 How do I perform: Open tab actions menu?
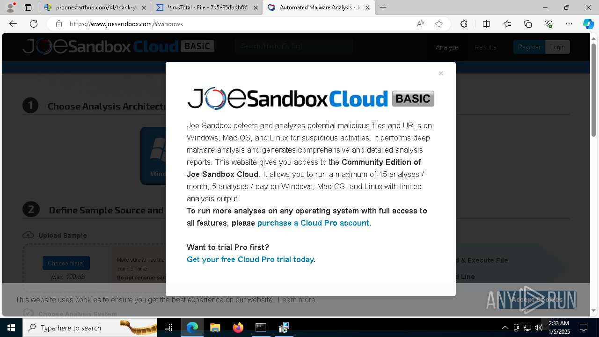[x=28, y=7]
